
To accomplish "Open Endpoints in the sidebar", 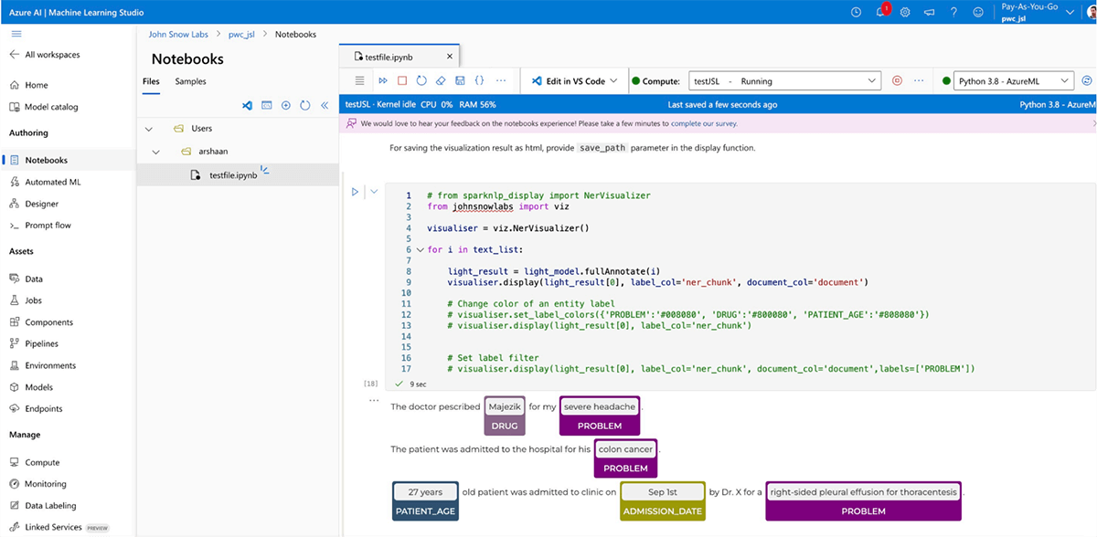I will (x=44, y=408).
